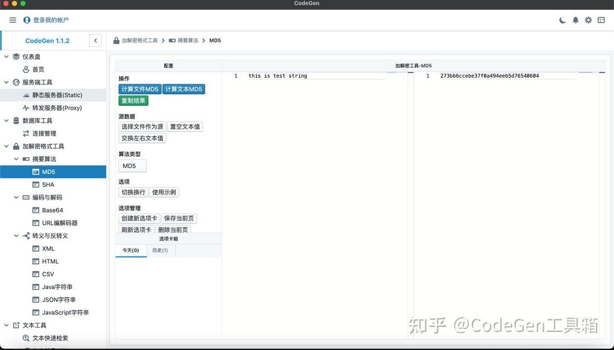Click the 文本快速检索 search icon
Viewport: 614px width, 350px height.
(26, 338)
